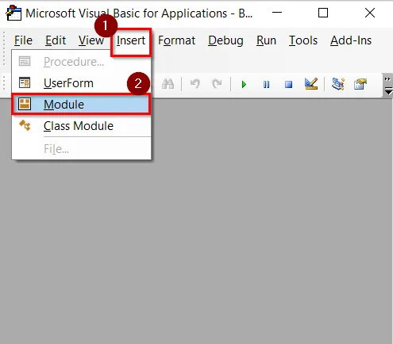Minimize the Visual Basic window
This screenshot has height=344, width=393.
point(277,13)
